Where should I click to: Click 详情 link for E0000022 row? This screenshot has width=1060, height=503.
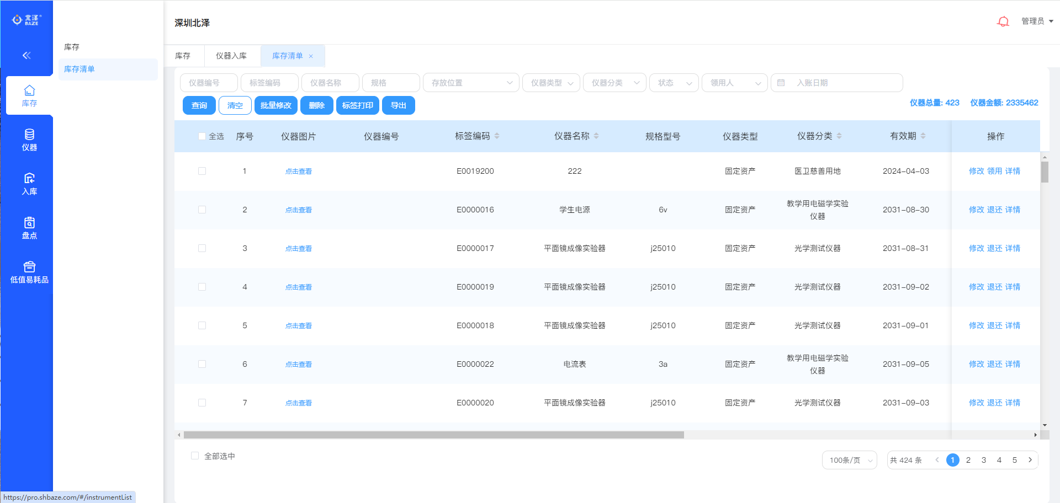point(1013,364)
